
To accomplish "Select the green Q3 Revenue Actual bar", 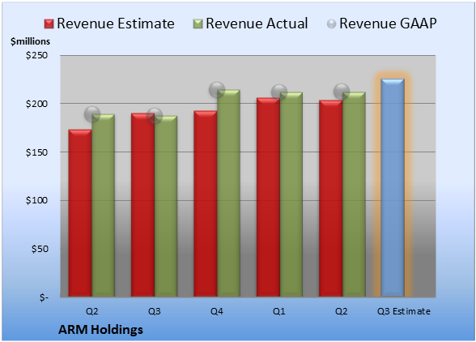I will (x=166, y=206).
